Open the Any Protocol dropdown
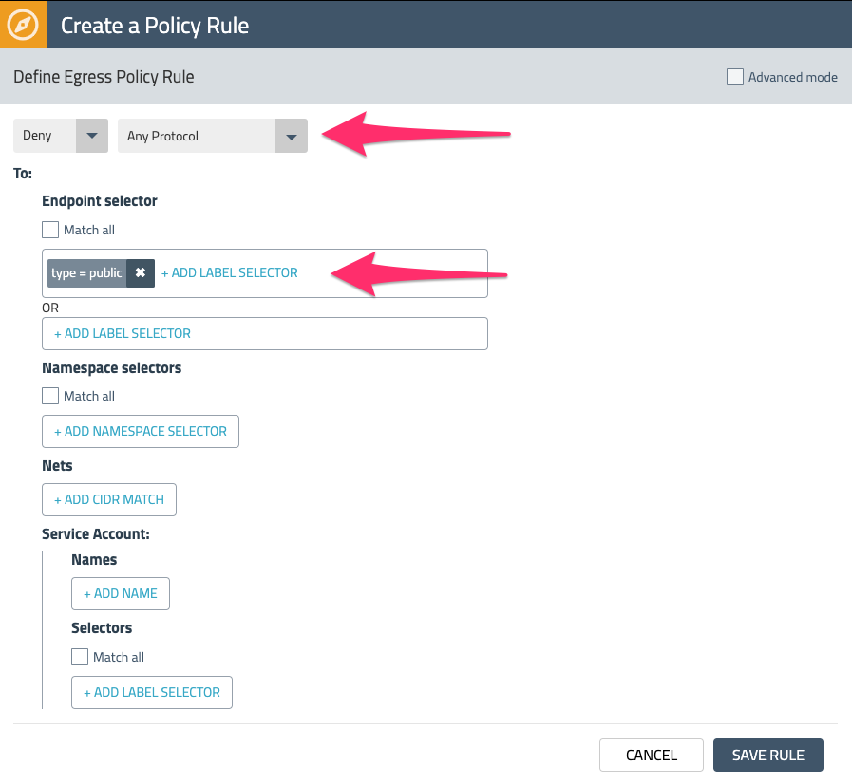The image size is (852, 784). pos(213,136)
